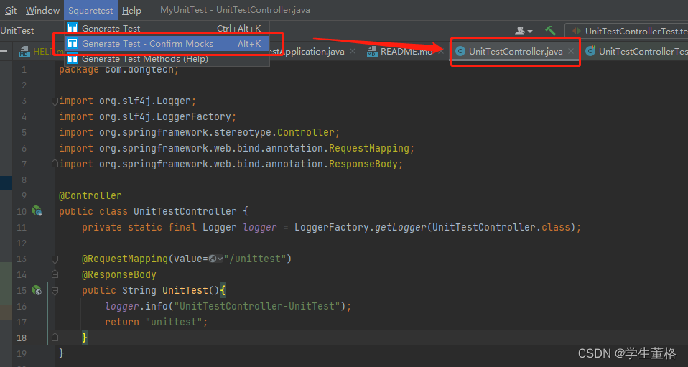This screenshot has width=688, height=367.
Task: Click the fold end marker at line 18
Action: [x=55, y=338]
